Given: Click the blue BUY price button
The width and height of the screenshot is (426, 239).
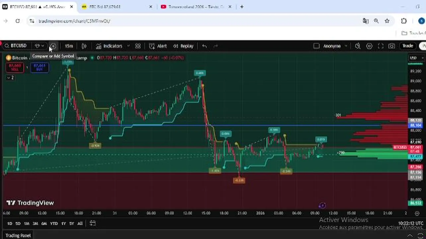Looking at the screenshot, I should point(39,67).
